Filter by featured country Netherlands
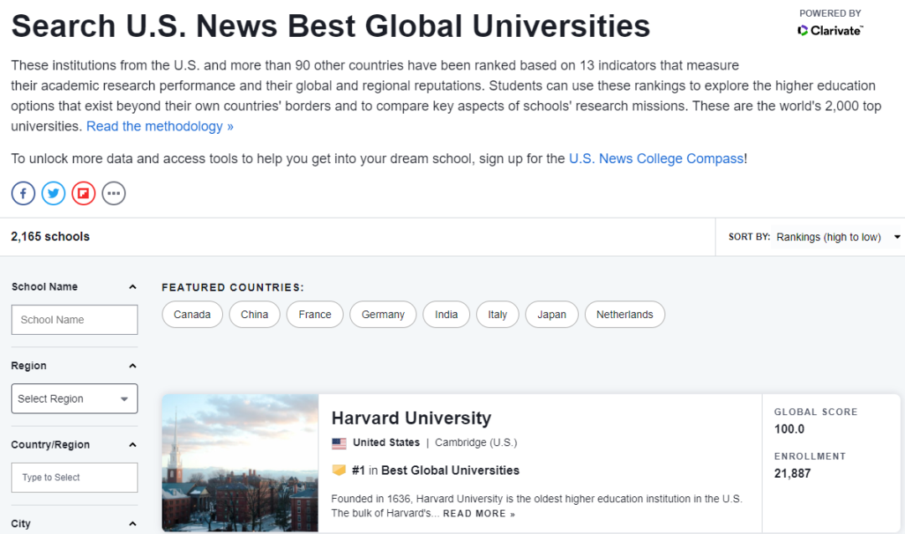Screen dimensions: 905x534 (625, 315)
